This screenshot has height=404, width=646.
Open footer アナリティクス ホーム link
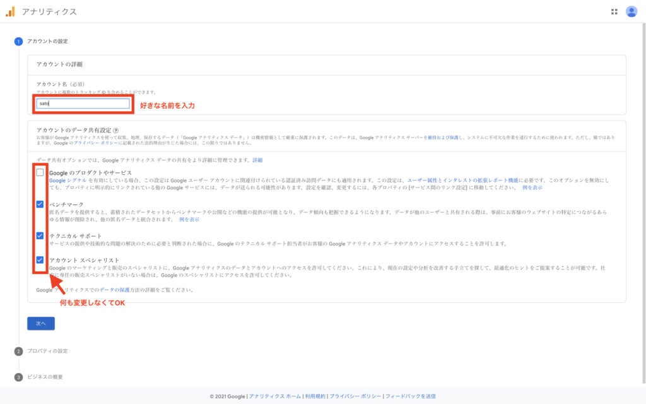[x=275, y=396]
